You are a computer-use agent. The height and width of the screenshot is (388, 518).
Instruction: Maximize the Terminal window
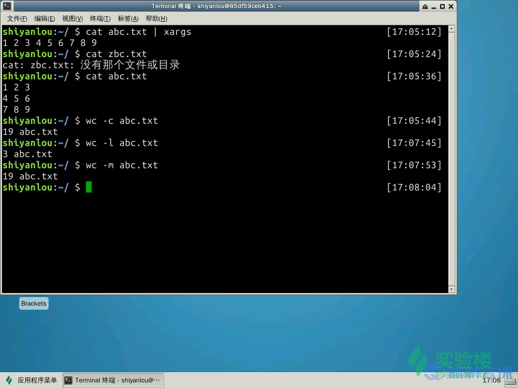(442, 6)
